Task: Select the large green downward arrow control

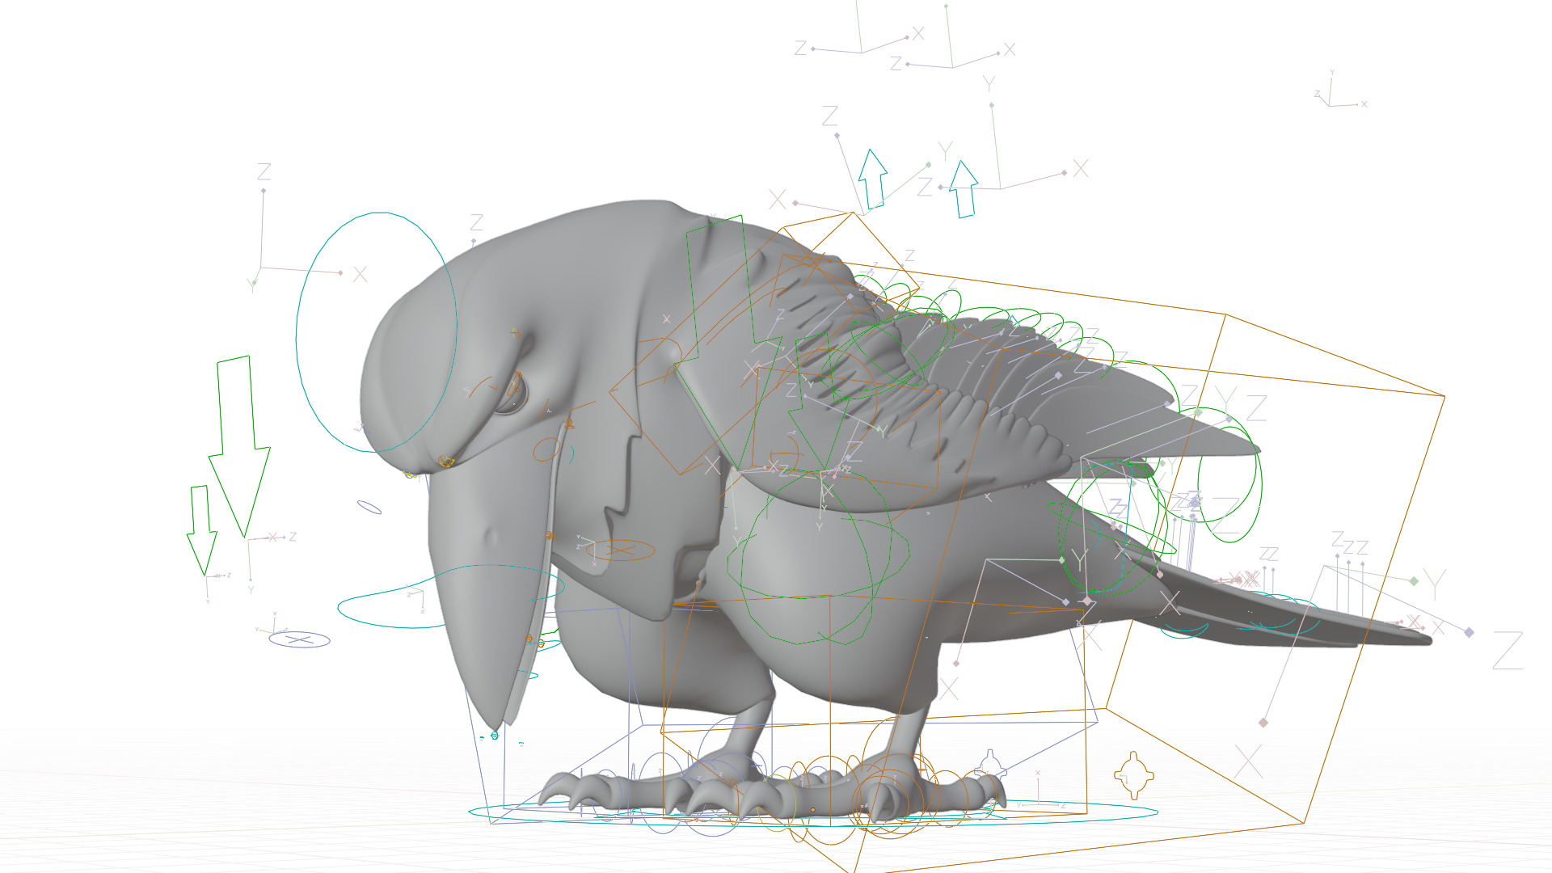Action: point(239,446)
